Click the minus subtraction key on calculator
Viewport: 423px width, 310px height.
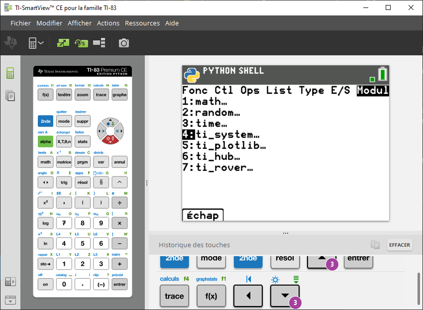119,243
